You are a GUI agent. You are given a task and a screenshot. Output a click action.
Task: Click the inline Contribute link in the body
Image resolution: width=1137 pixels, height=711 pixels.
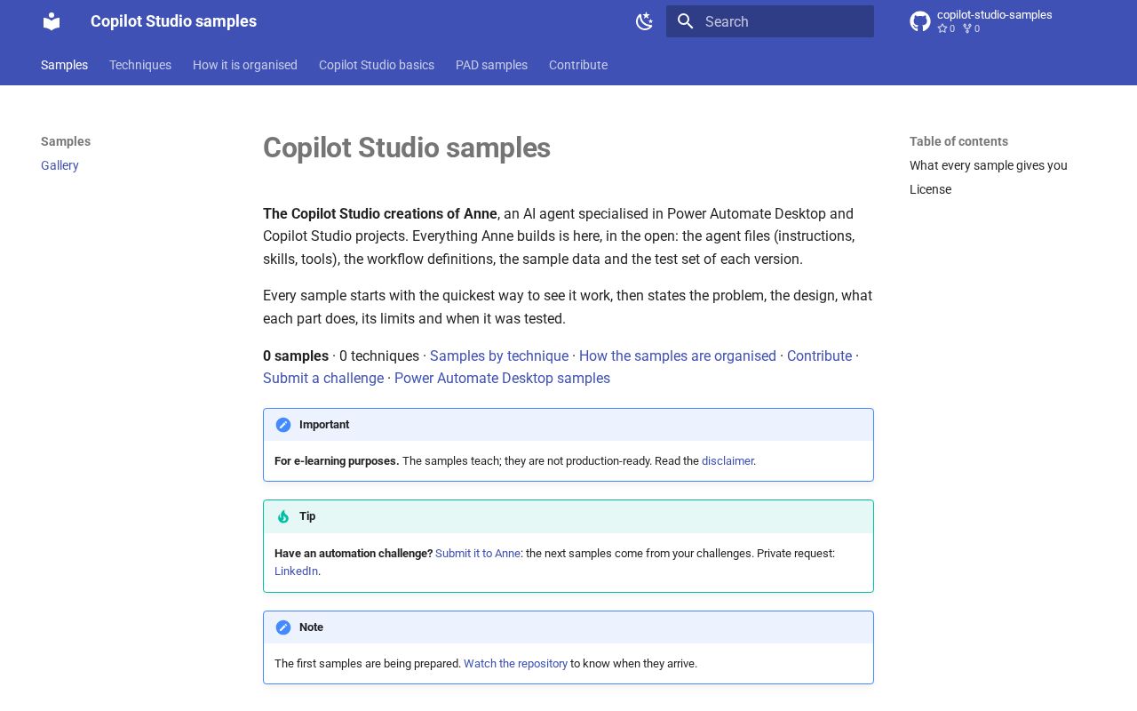[819, 355]
